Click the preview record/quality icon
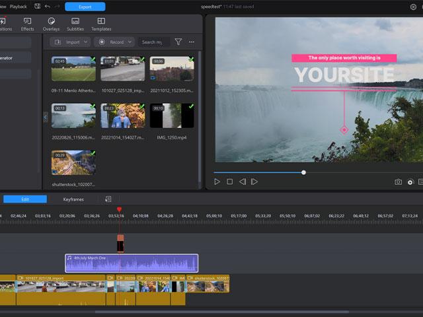The image size is (423, 317). pos(410,182)
